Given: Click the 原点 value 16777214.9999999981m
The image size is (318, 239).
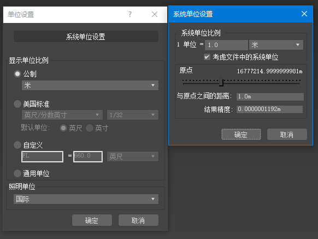Looking at the screenshot, I should [x=269, y=71].
